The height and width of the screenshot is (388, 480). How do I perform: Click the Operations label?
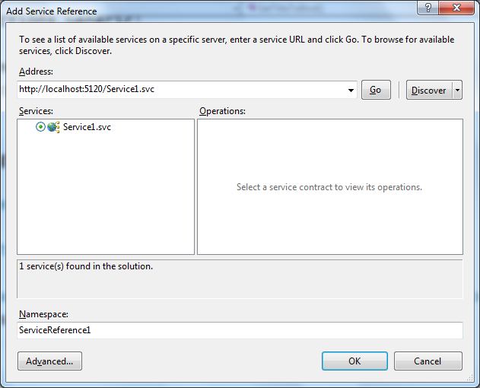222,111
